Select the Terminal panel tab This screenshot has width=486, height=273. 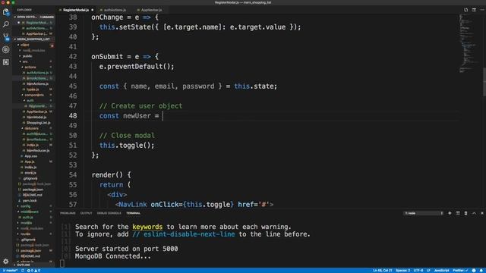(x=134, y=213)
